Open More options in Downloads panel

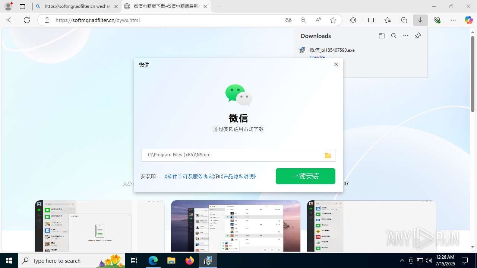(406, 36)
